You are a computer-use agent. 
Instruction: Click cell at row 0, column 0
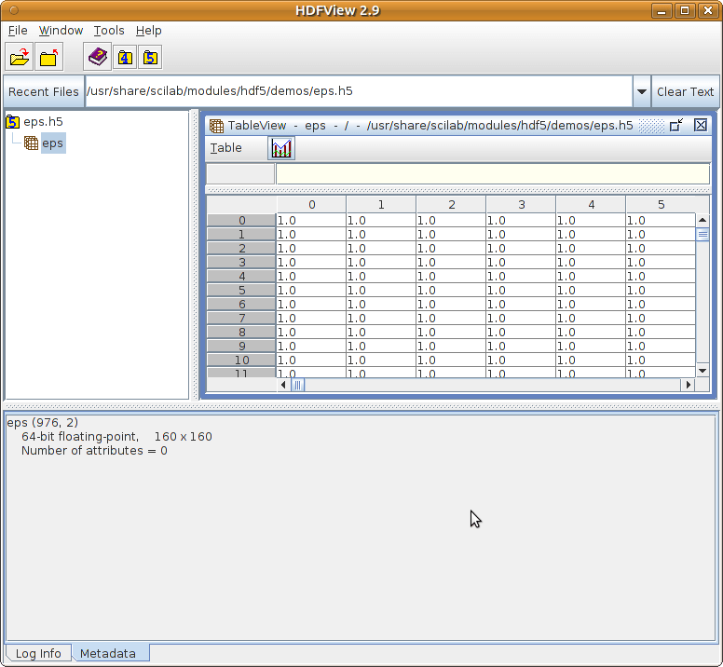click(311, 221)
